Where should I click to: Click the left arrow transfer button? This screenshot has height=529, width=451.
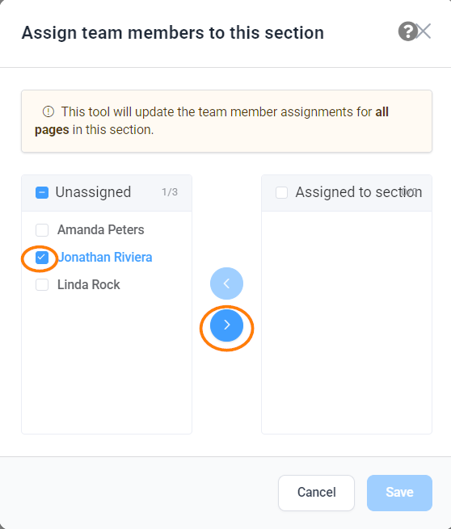point(226,283)
